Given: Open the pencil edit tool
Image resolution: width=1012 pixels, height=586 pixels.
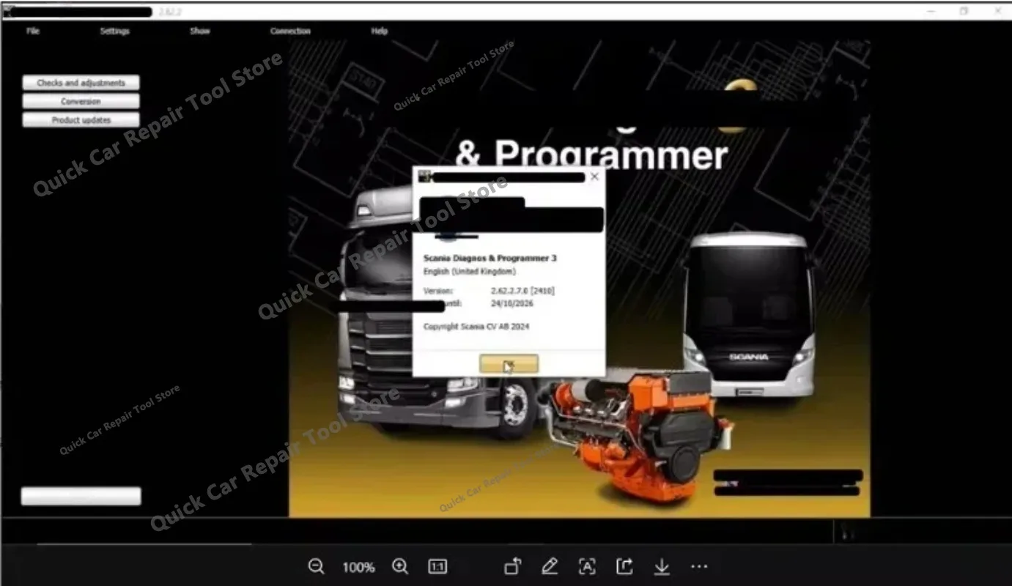Looking at the screenshot, I should point(550,566).
